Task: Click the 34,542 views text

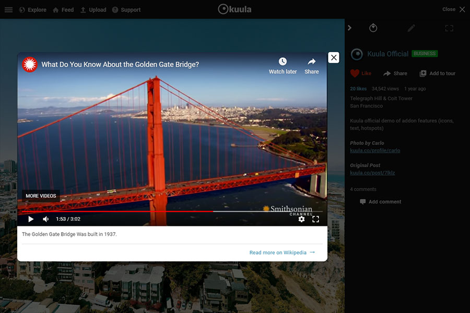Action: [x=385, y=89]
